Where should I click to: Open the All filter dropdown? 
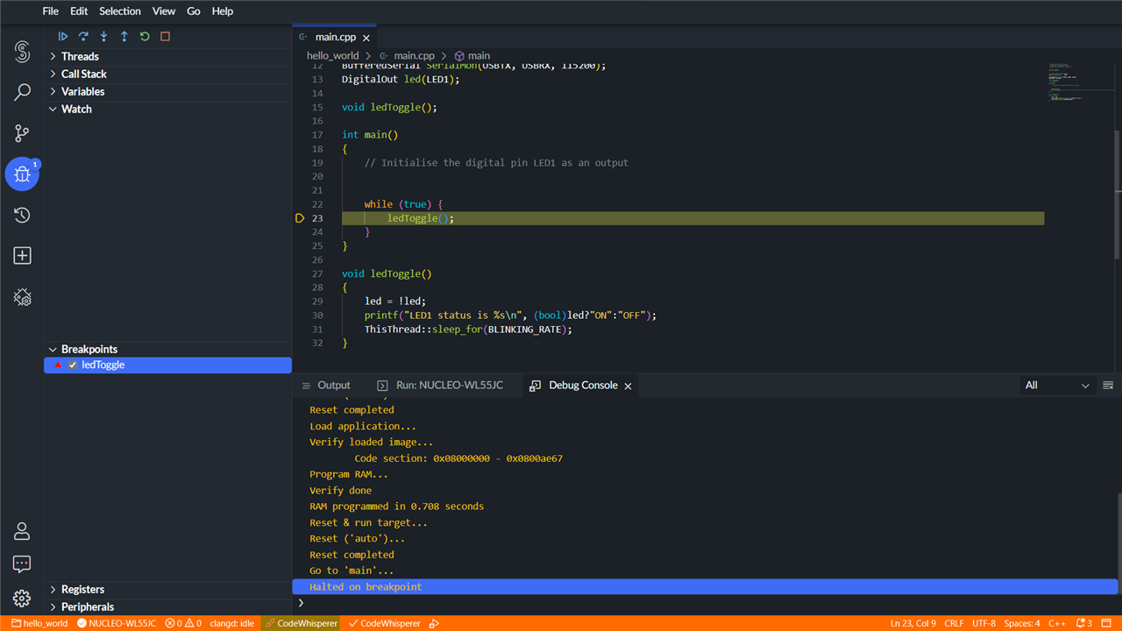coord(1057,386)
